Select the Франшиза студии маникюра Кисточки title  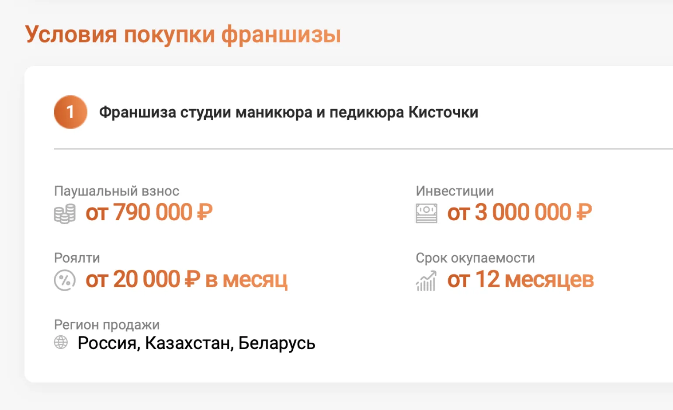288,112
